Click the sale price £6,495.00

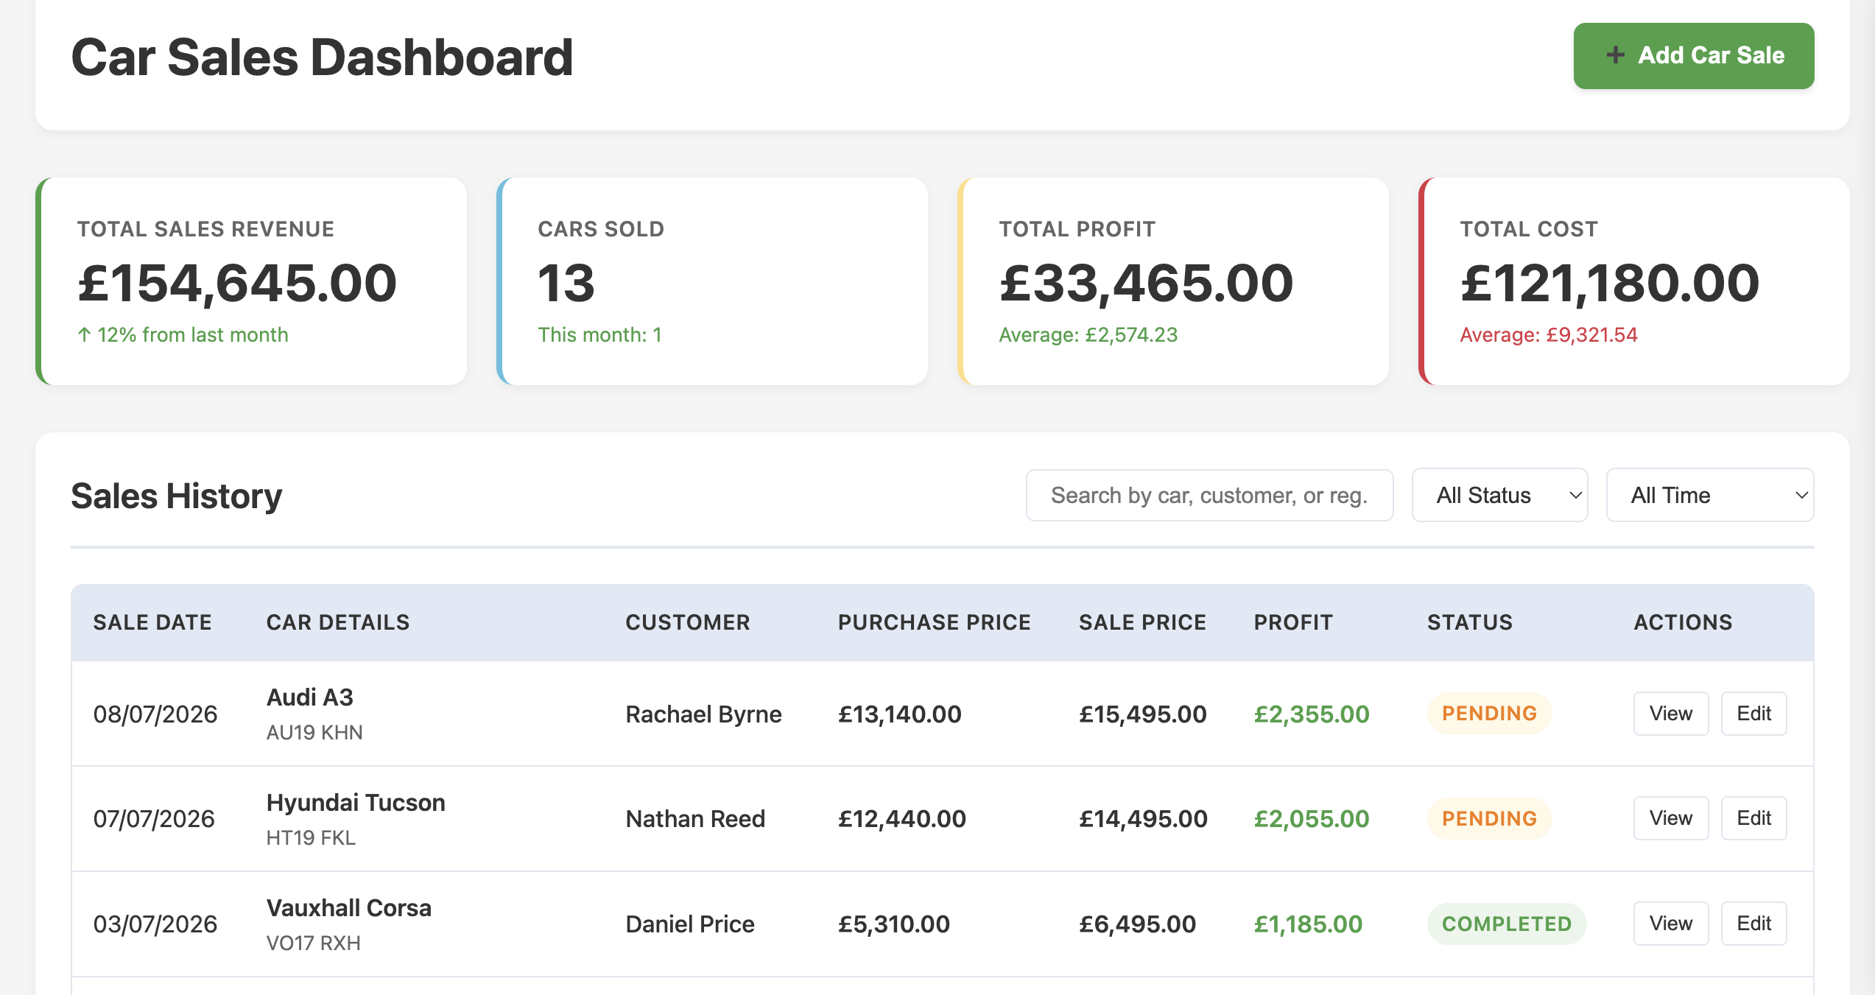[1138, 924]
